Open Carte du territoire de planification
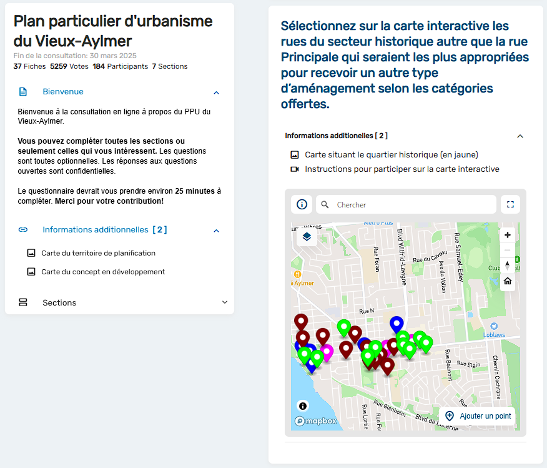 (x=99, y=253)
